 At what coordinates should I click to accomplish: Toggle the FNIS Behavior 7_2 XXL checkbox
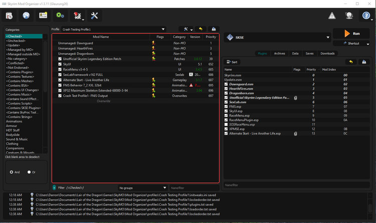(x=60, y=85)
